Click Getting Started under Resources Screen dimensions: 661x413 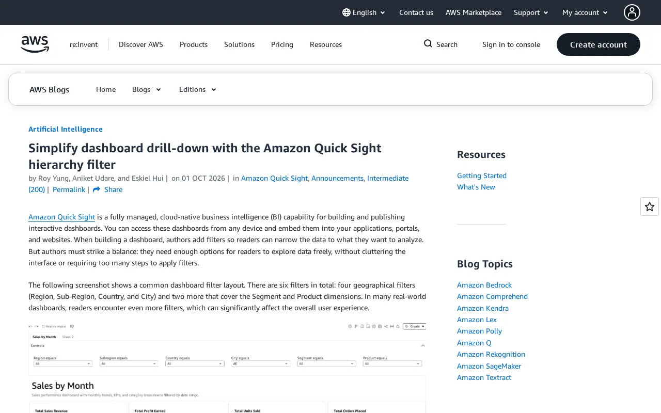(x=482, y=176)
